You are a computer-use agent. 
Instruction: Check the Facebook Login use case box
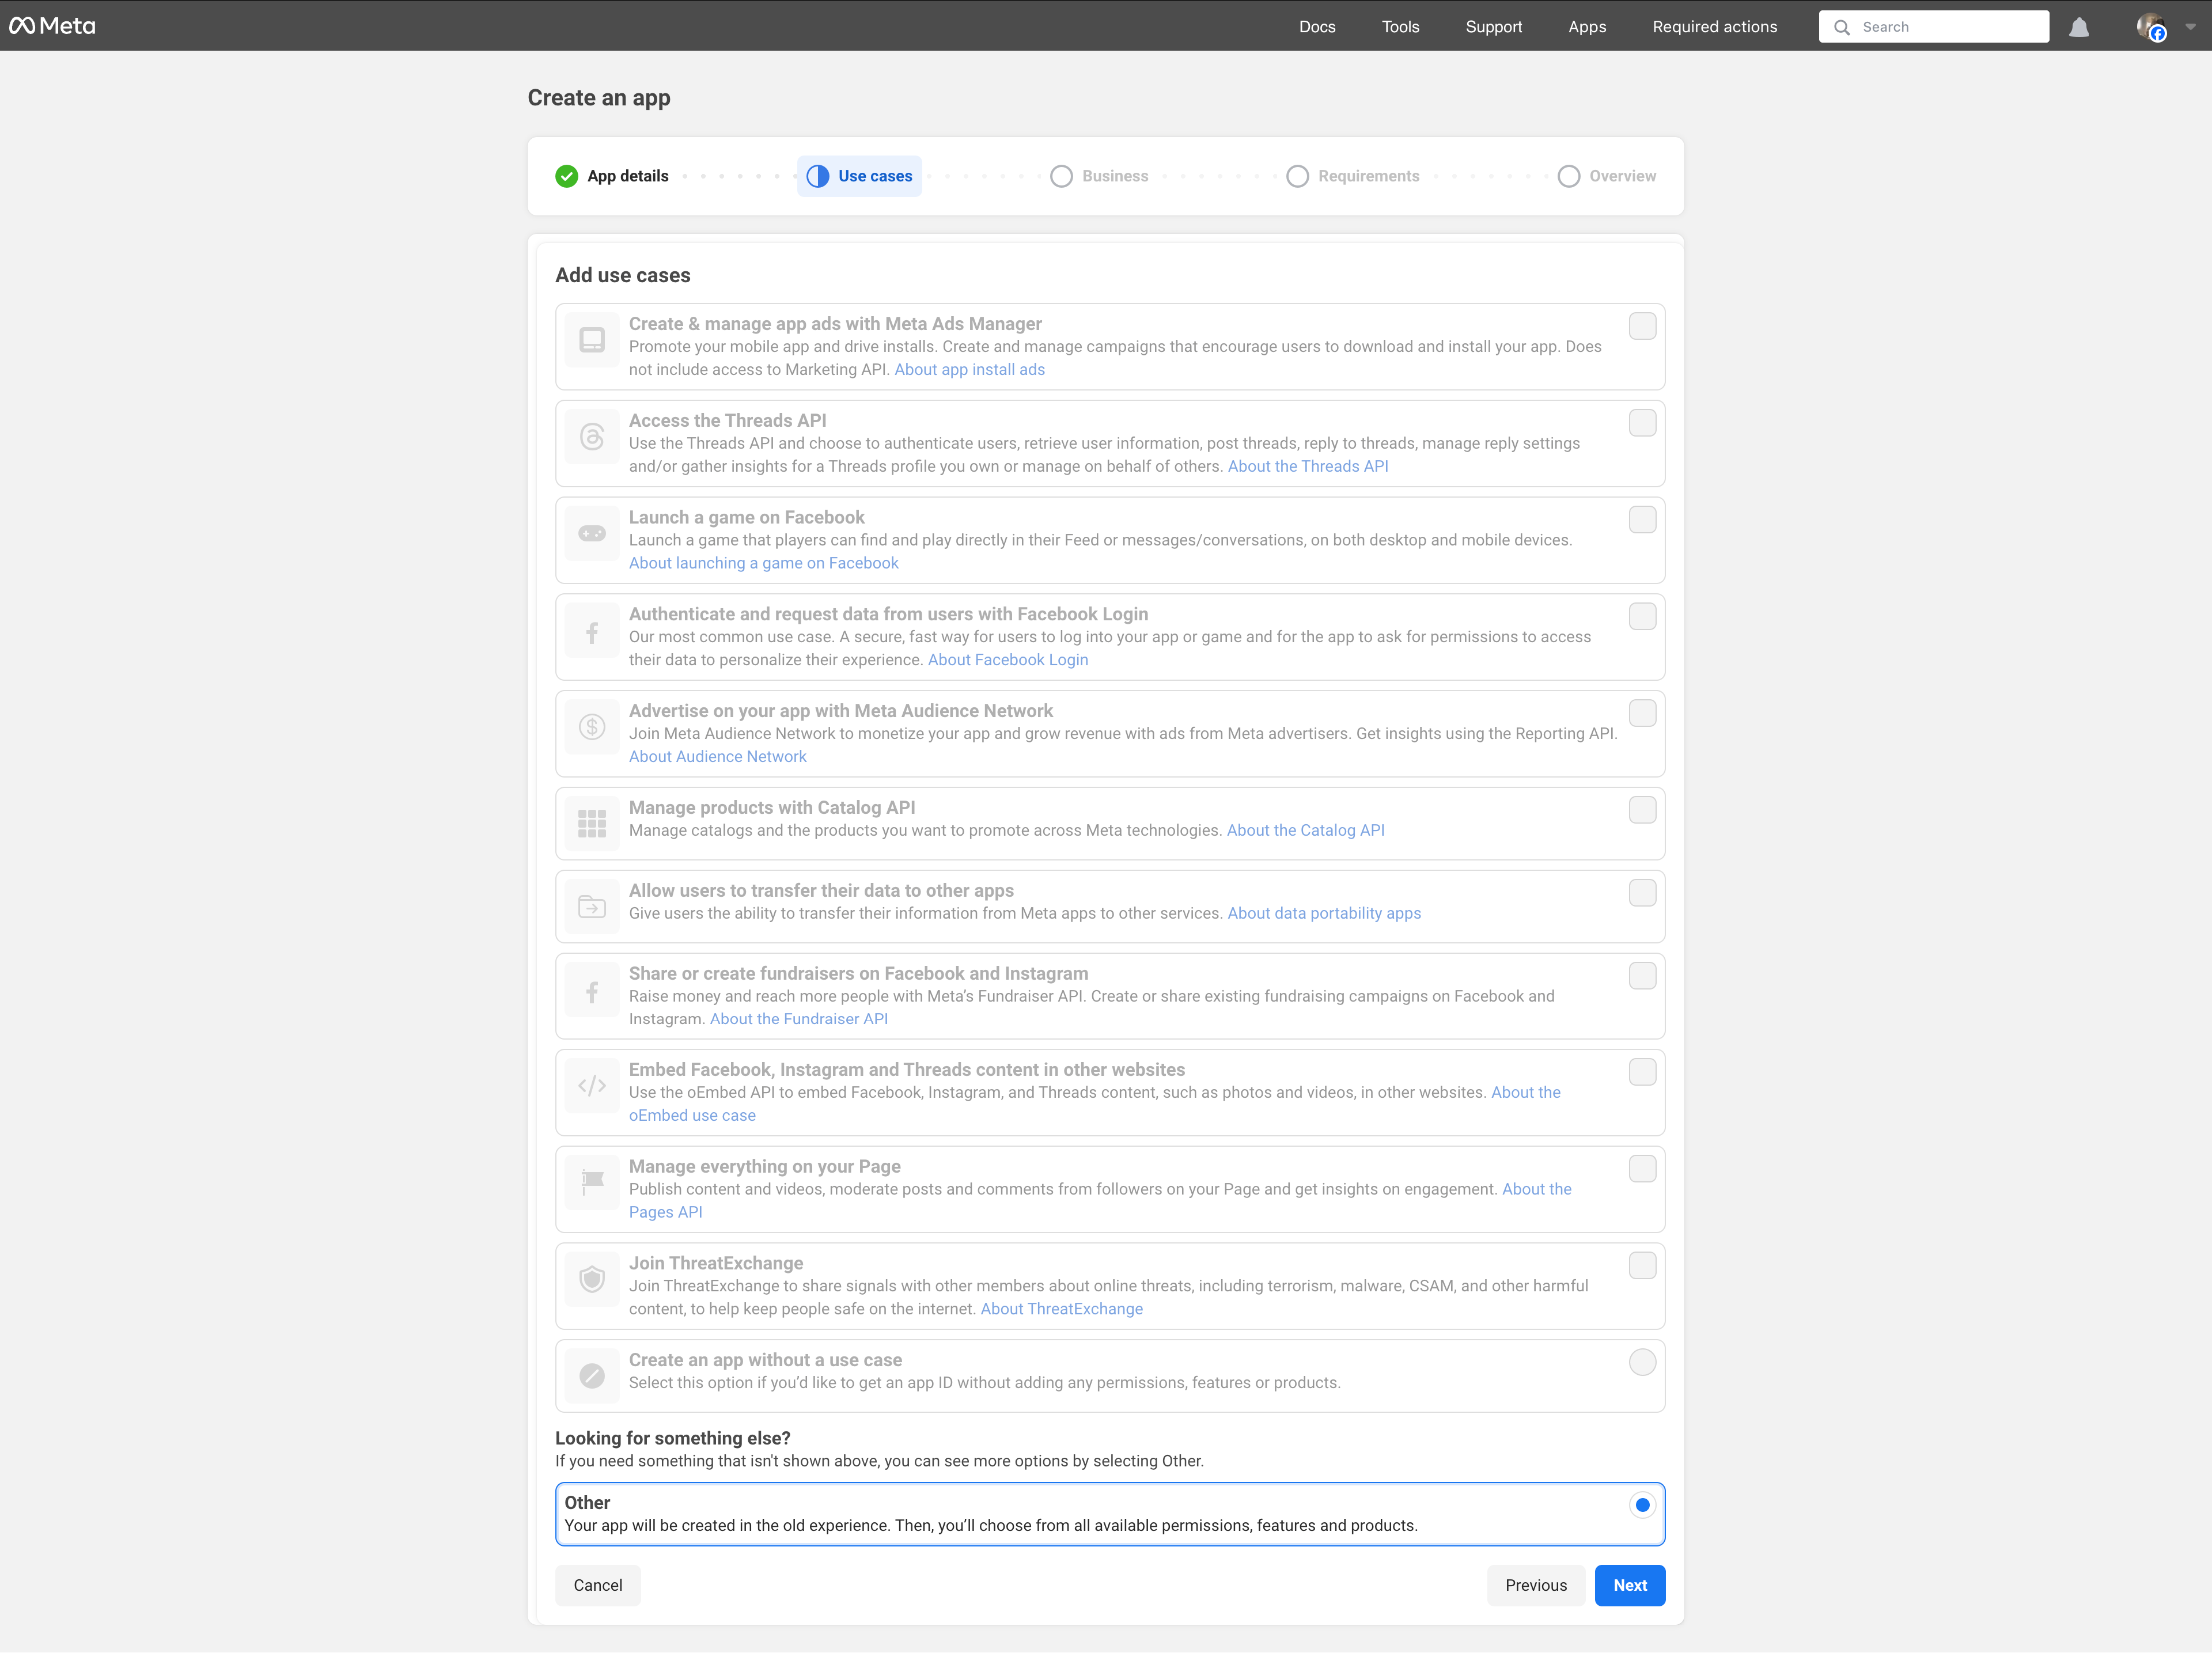[x=1642, y=617]
